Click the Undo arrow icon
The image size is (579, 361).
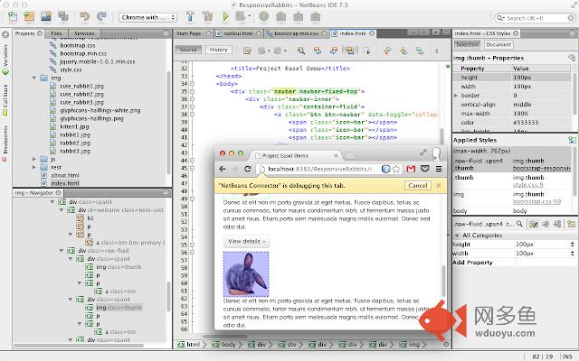pyautogui.click(x=84, y=16)
